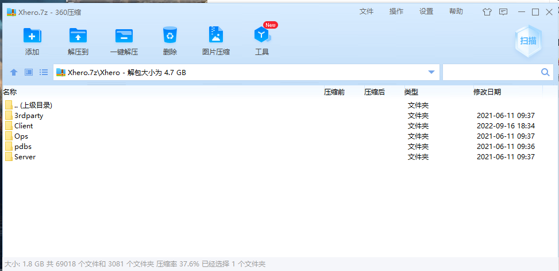Viewport: 559px width, 271px height.
Task: Expand the address path dropdown arrow
Action: 431,72
